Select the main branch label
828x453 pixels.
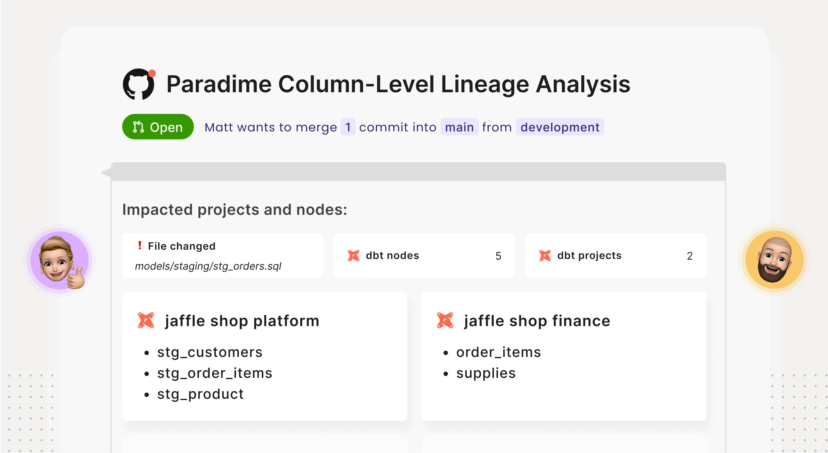(x=459, y=127)
